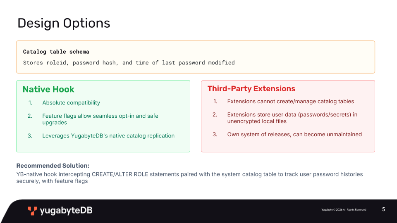
Task: Click number 1 in Native Hook list
Action: pyautogui.click(x=30, y=103)
